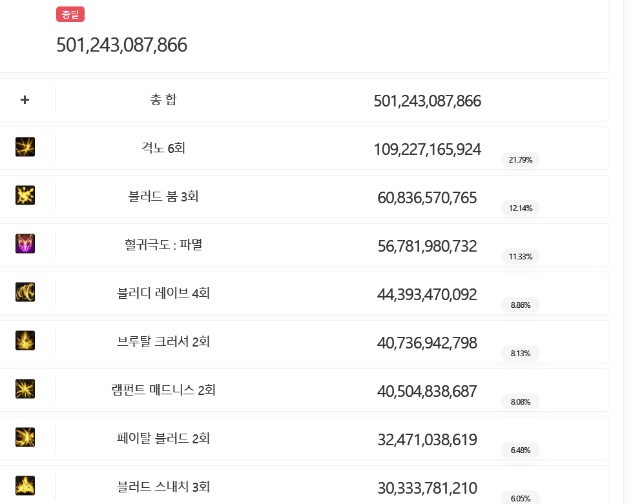Click the 격노 6회 skill name
The width and height of the screenshot is (633, 504).
[x=163, y=148]
